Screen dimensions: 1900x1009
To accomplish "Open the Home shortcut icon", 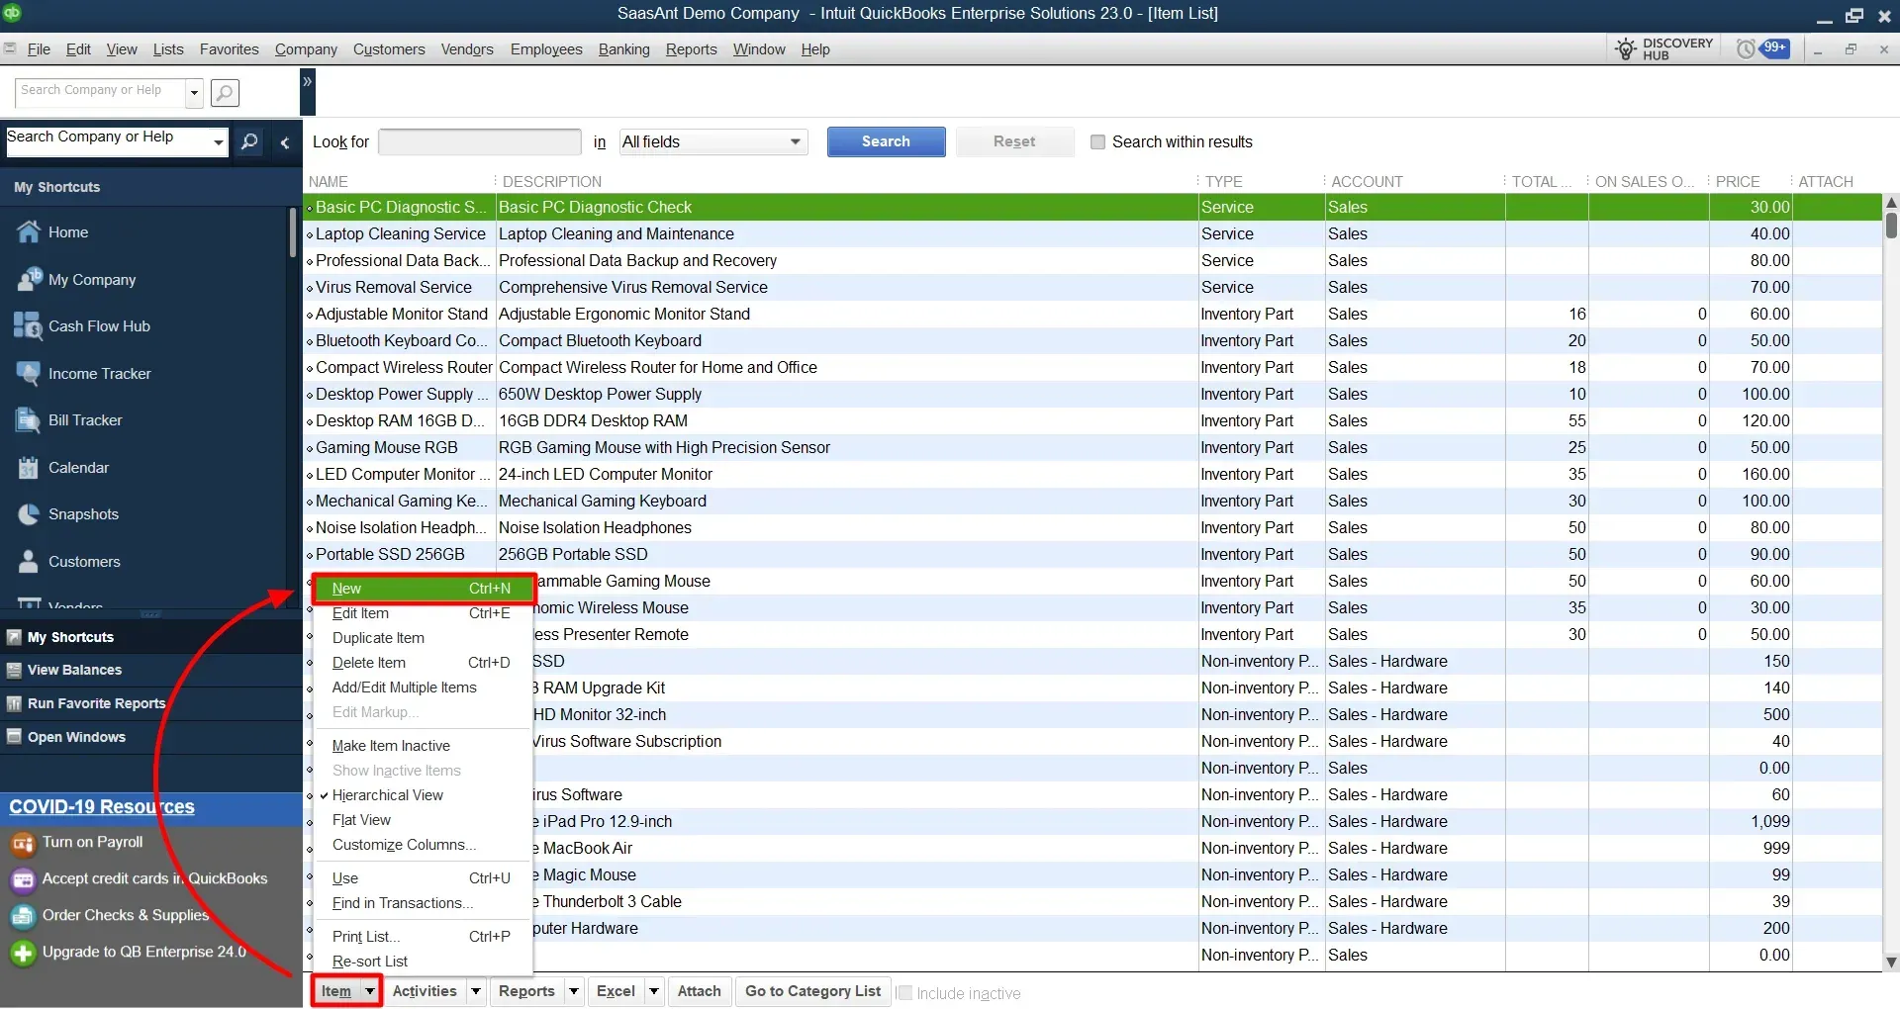I will tap(29, 232).
